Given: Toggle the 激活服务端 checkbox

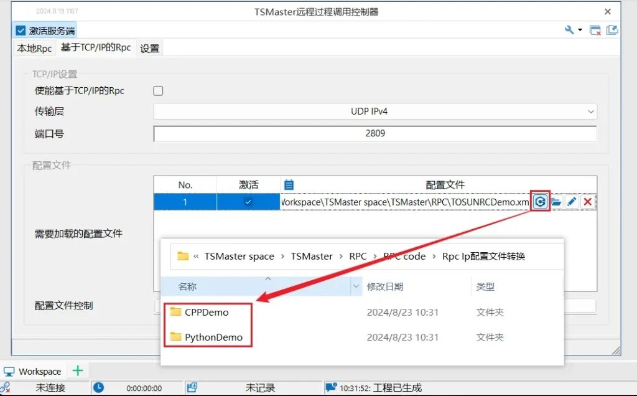Looking at the screenshot, I should click(21, 31).
